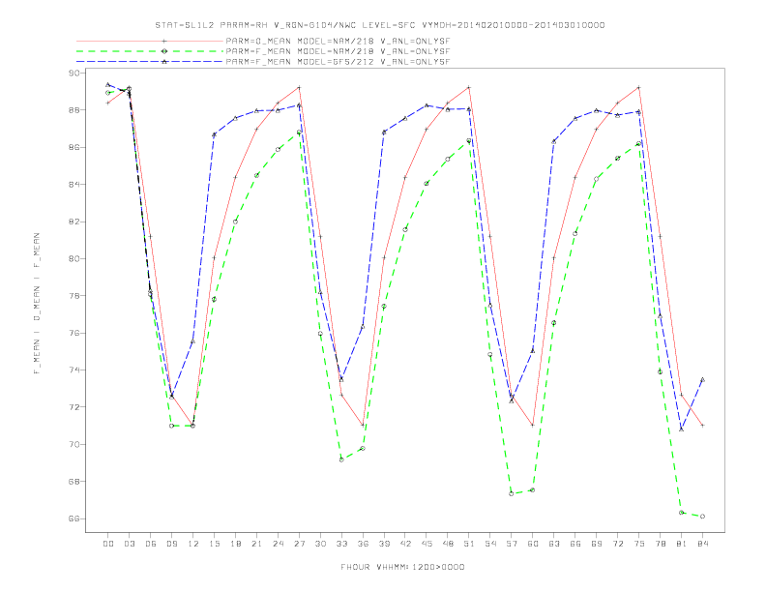This screenshot has height=592, width=766.
Task: Click the x-axis tick label 54
Action: tap(490, 544)
